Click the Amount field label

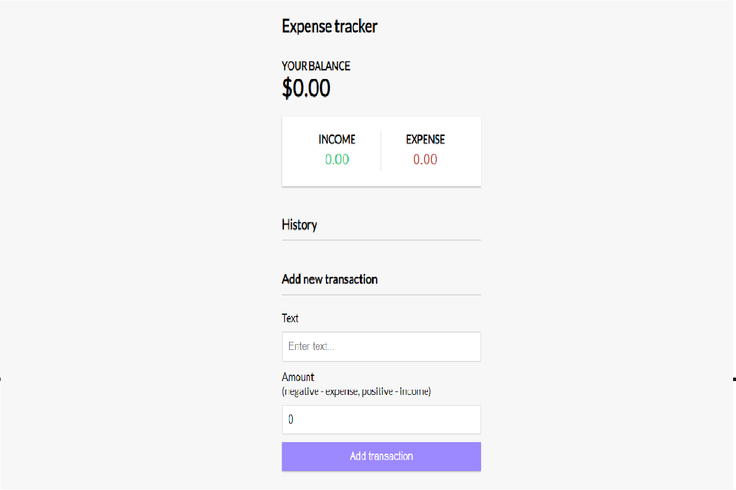click(x=298, y=377)
